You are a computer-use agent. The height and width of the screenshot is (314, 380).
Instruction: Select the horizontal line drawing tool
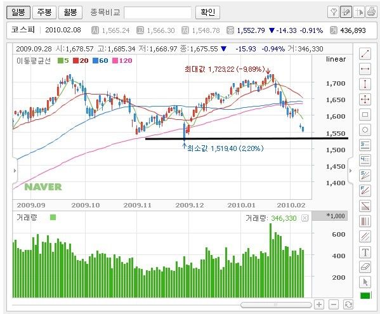365,69
